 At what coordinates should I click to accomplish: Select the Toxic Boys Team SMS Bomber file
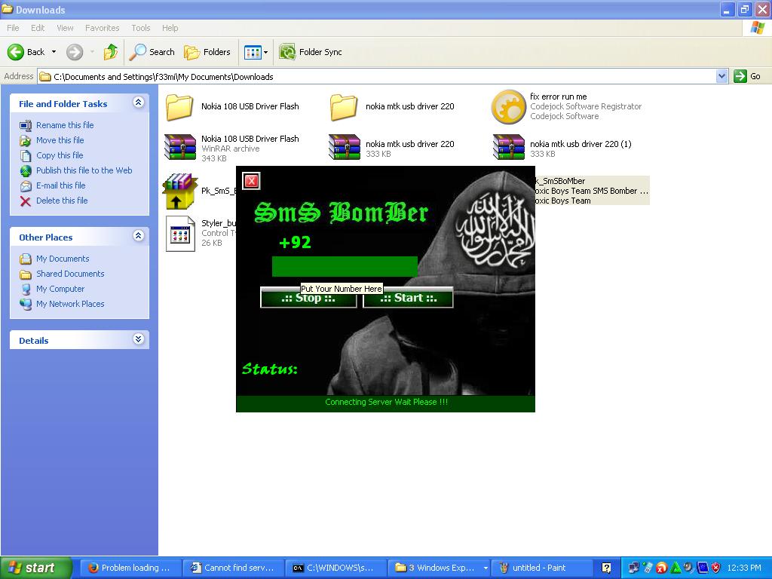click(x=593, y=191)
